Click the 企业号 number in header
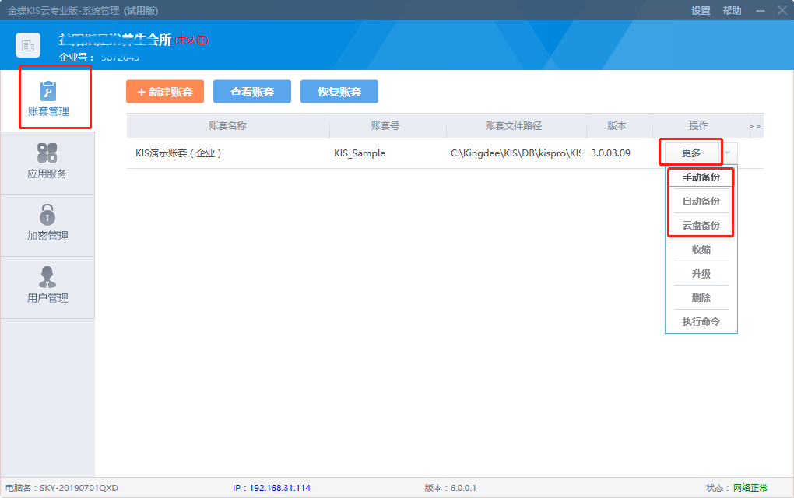 click(120, 57)
